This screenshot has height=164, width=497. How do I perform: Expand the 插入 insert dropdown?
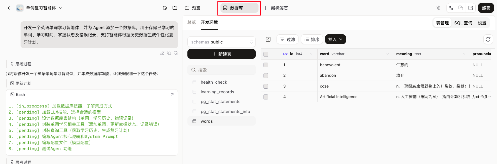pyautogui.click(x=335, y=39)
